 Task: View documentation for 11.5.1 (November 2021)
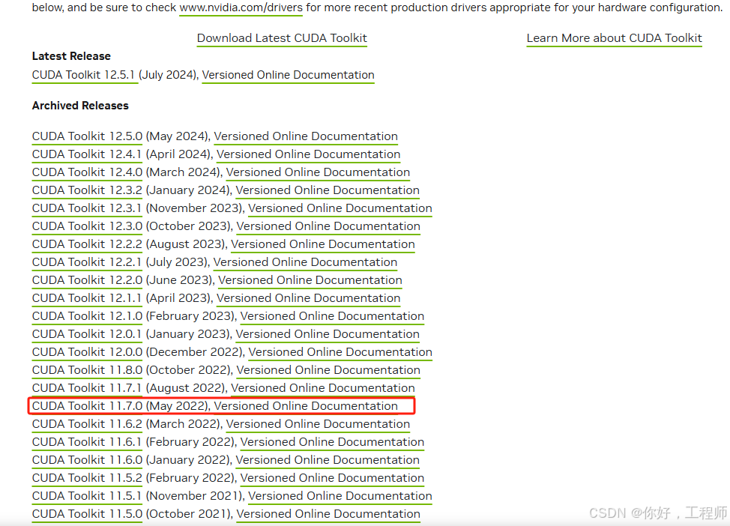(x=340, y=496)
